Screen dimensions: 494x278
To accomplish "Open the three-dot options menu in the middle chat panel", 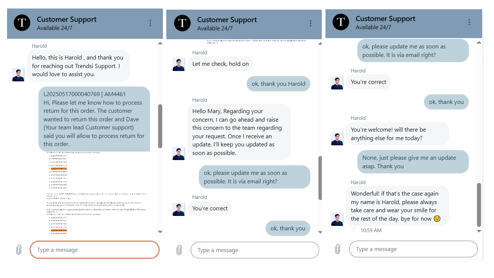I will tap(311, 23).
